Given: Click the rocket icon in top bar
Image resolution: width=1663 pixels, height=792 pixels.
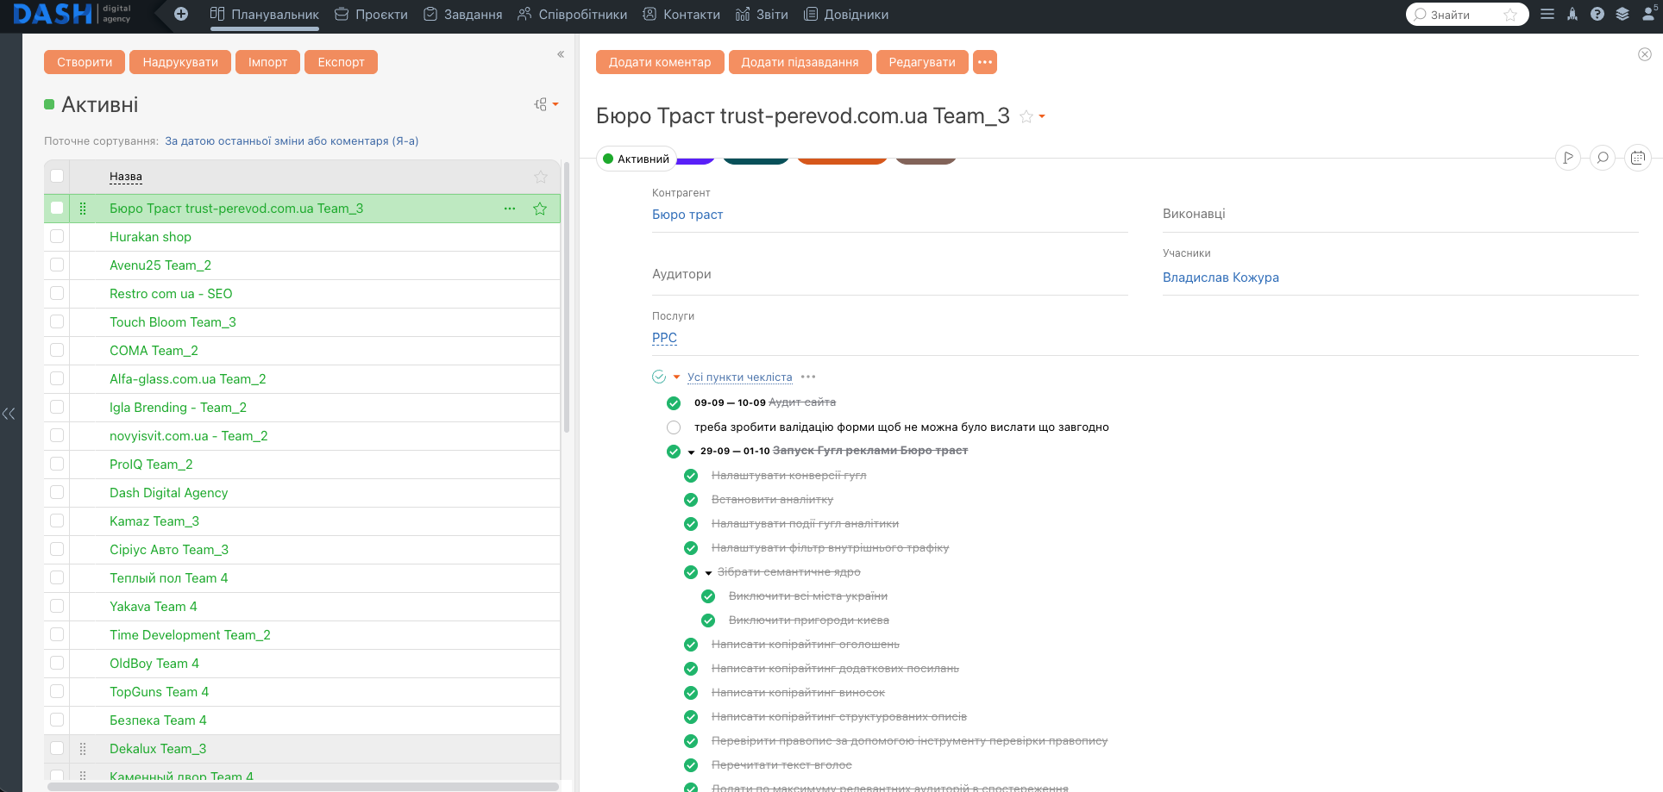Looking at the screenshot, I should coord(1572,14).
